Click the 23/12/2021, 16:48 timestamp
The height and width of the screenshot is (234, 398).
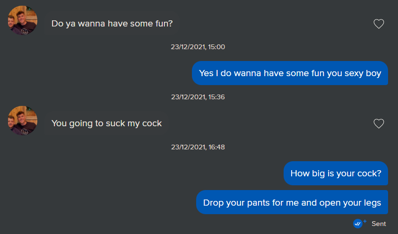coord(198,147)
